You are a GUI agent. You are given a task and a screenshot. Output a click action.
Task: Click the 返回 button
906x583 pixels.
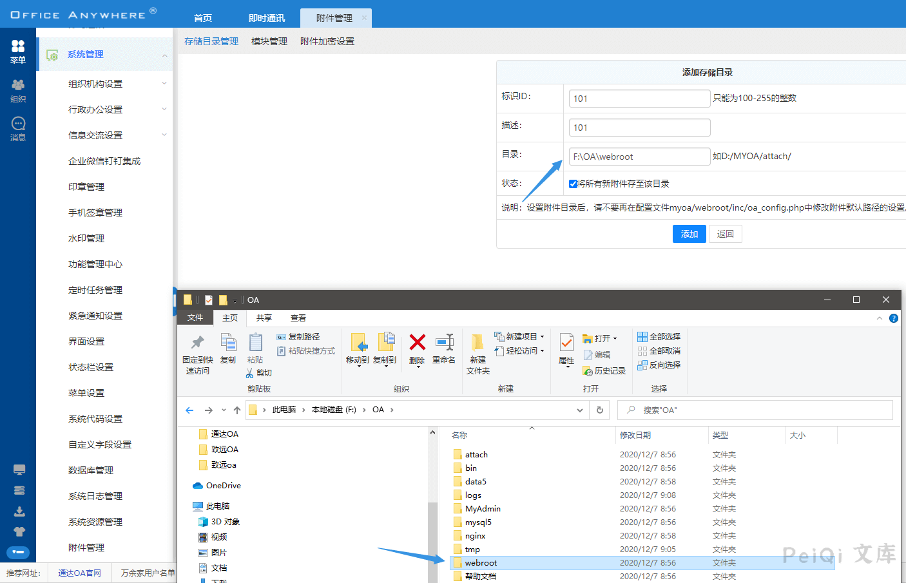click(x=726, y=234)
